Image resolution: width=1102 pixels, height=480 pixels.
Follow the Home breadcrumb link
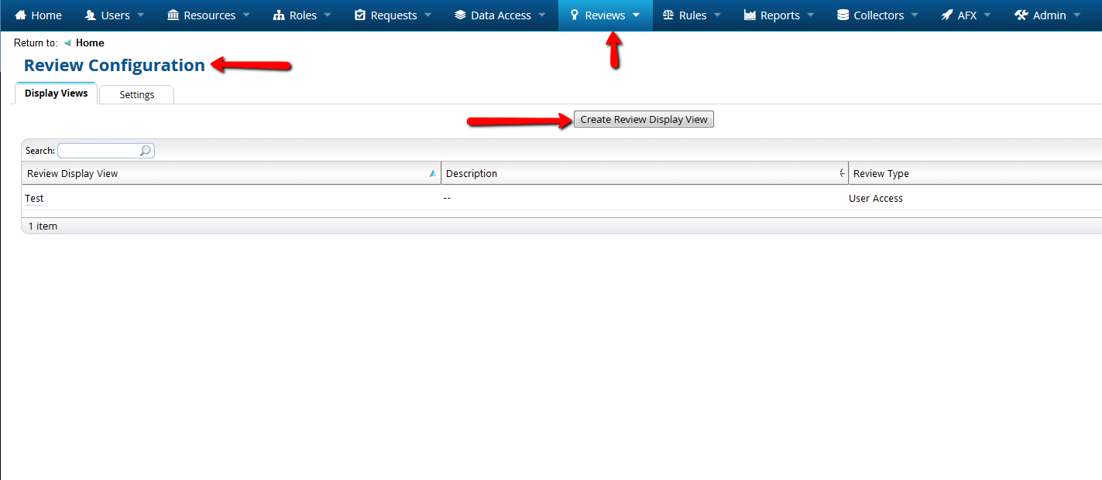(90, 43)
